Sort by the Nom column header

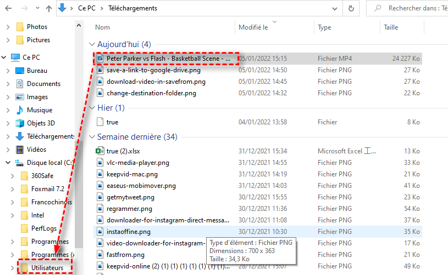point(102,27)
